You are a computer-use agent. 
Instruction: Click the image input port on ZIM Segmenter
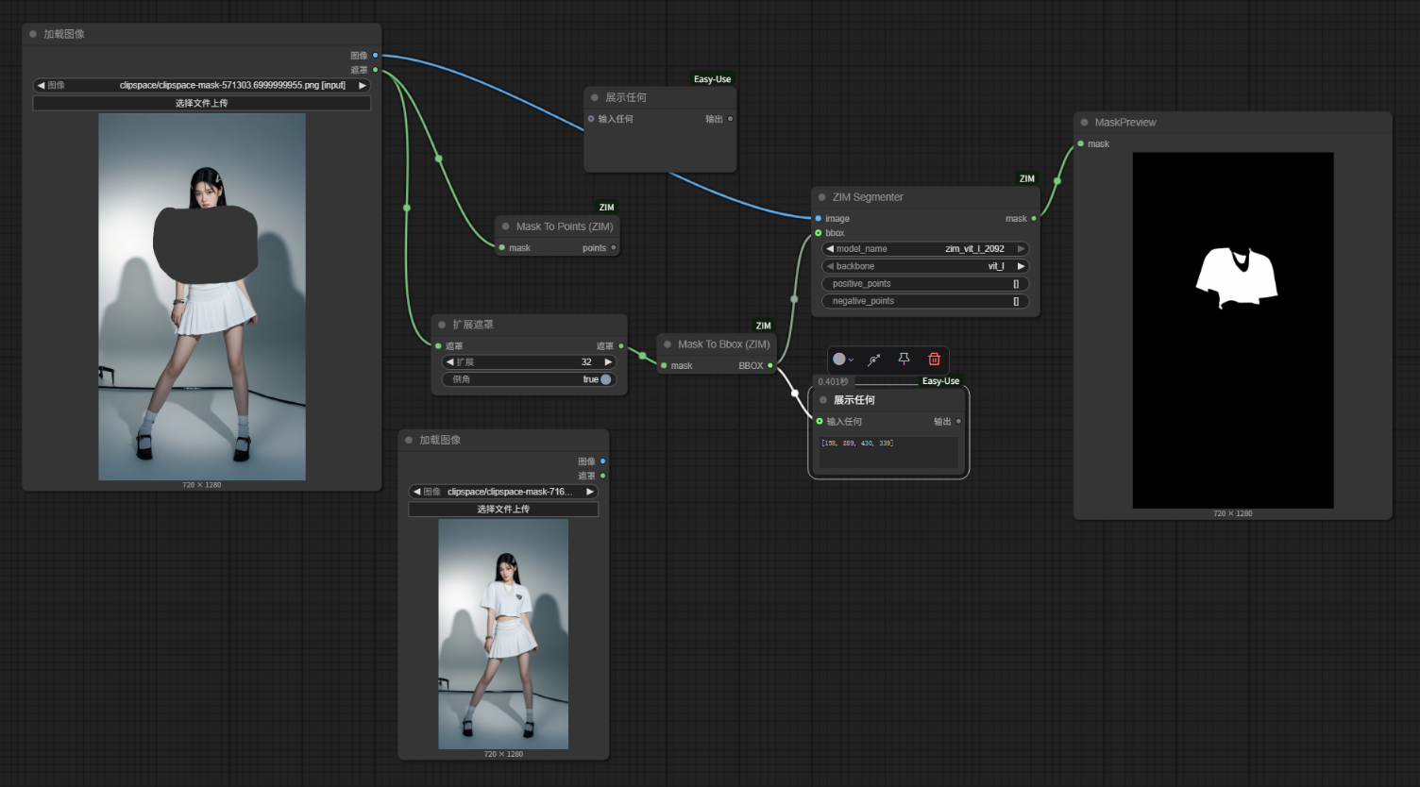[x=818, y=218]
